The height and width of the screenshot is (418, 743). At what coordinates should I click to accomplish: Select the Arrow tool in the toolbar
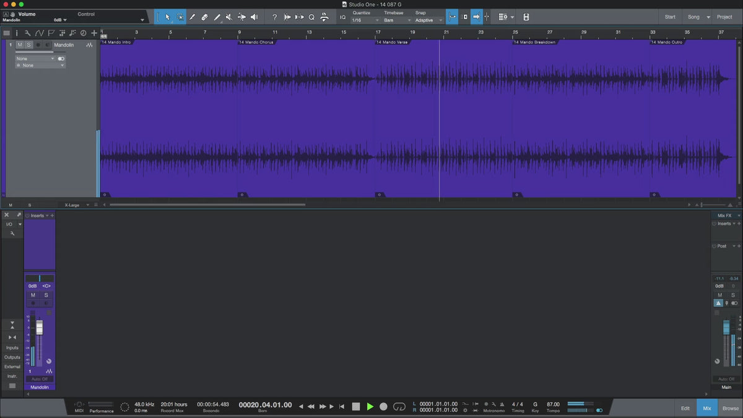pyautogui.click(x=168, y=17)
